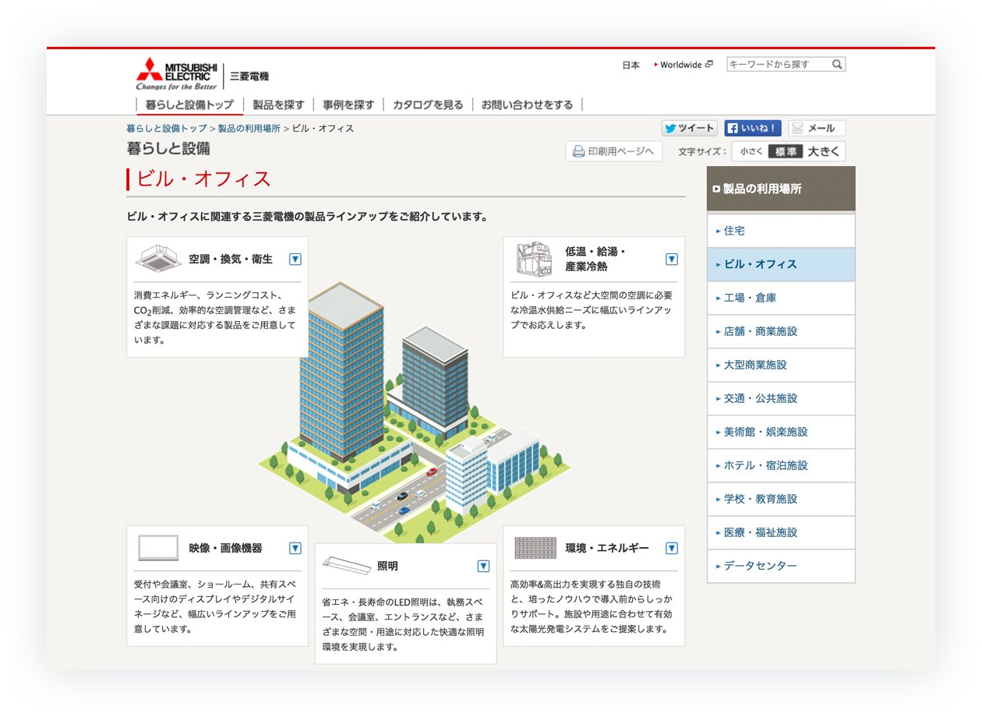Viewport: 982px width, 717px height.
Task: Expand the 環境・エネルギー dropdown arrow
Action: [x=672, y=548]
